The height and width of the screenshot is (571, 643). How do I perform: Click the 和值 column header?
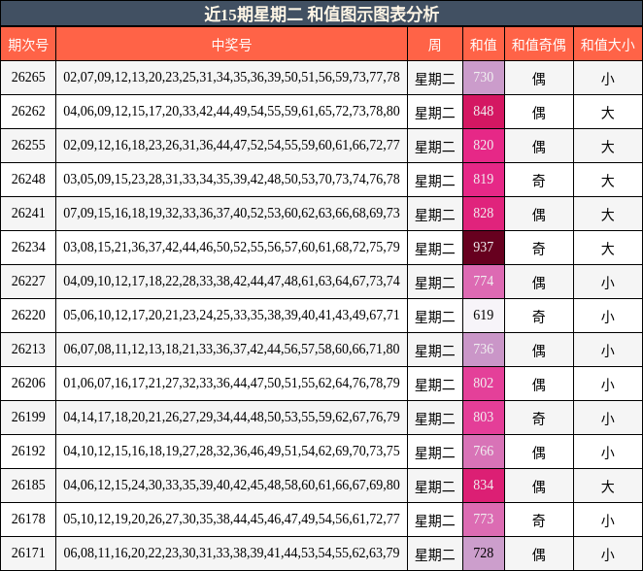coord(484,45)
